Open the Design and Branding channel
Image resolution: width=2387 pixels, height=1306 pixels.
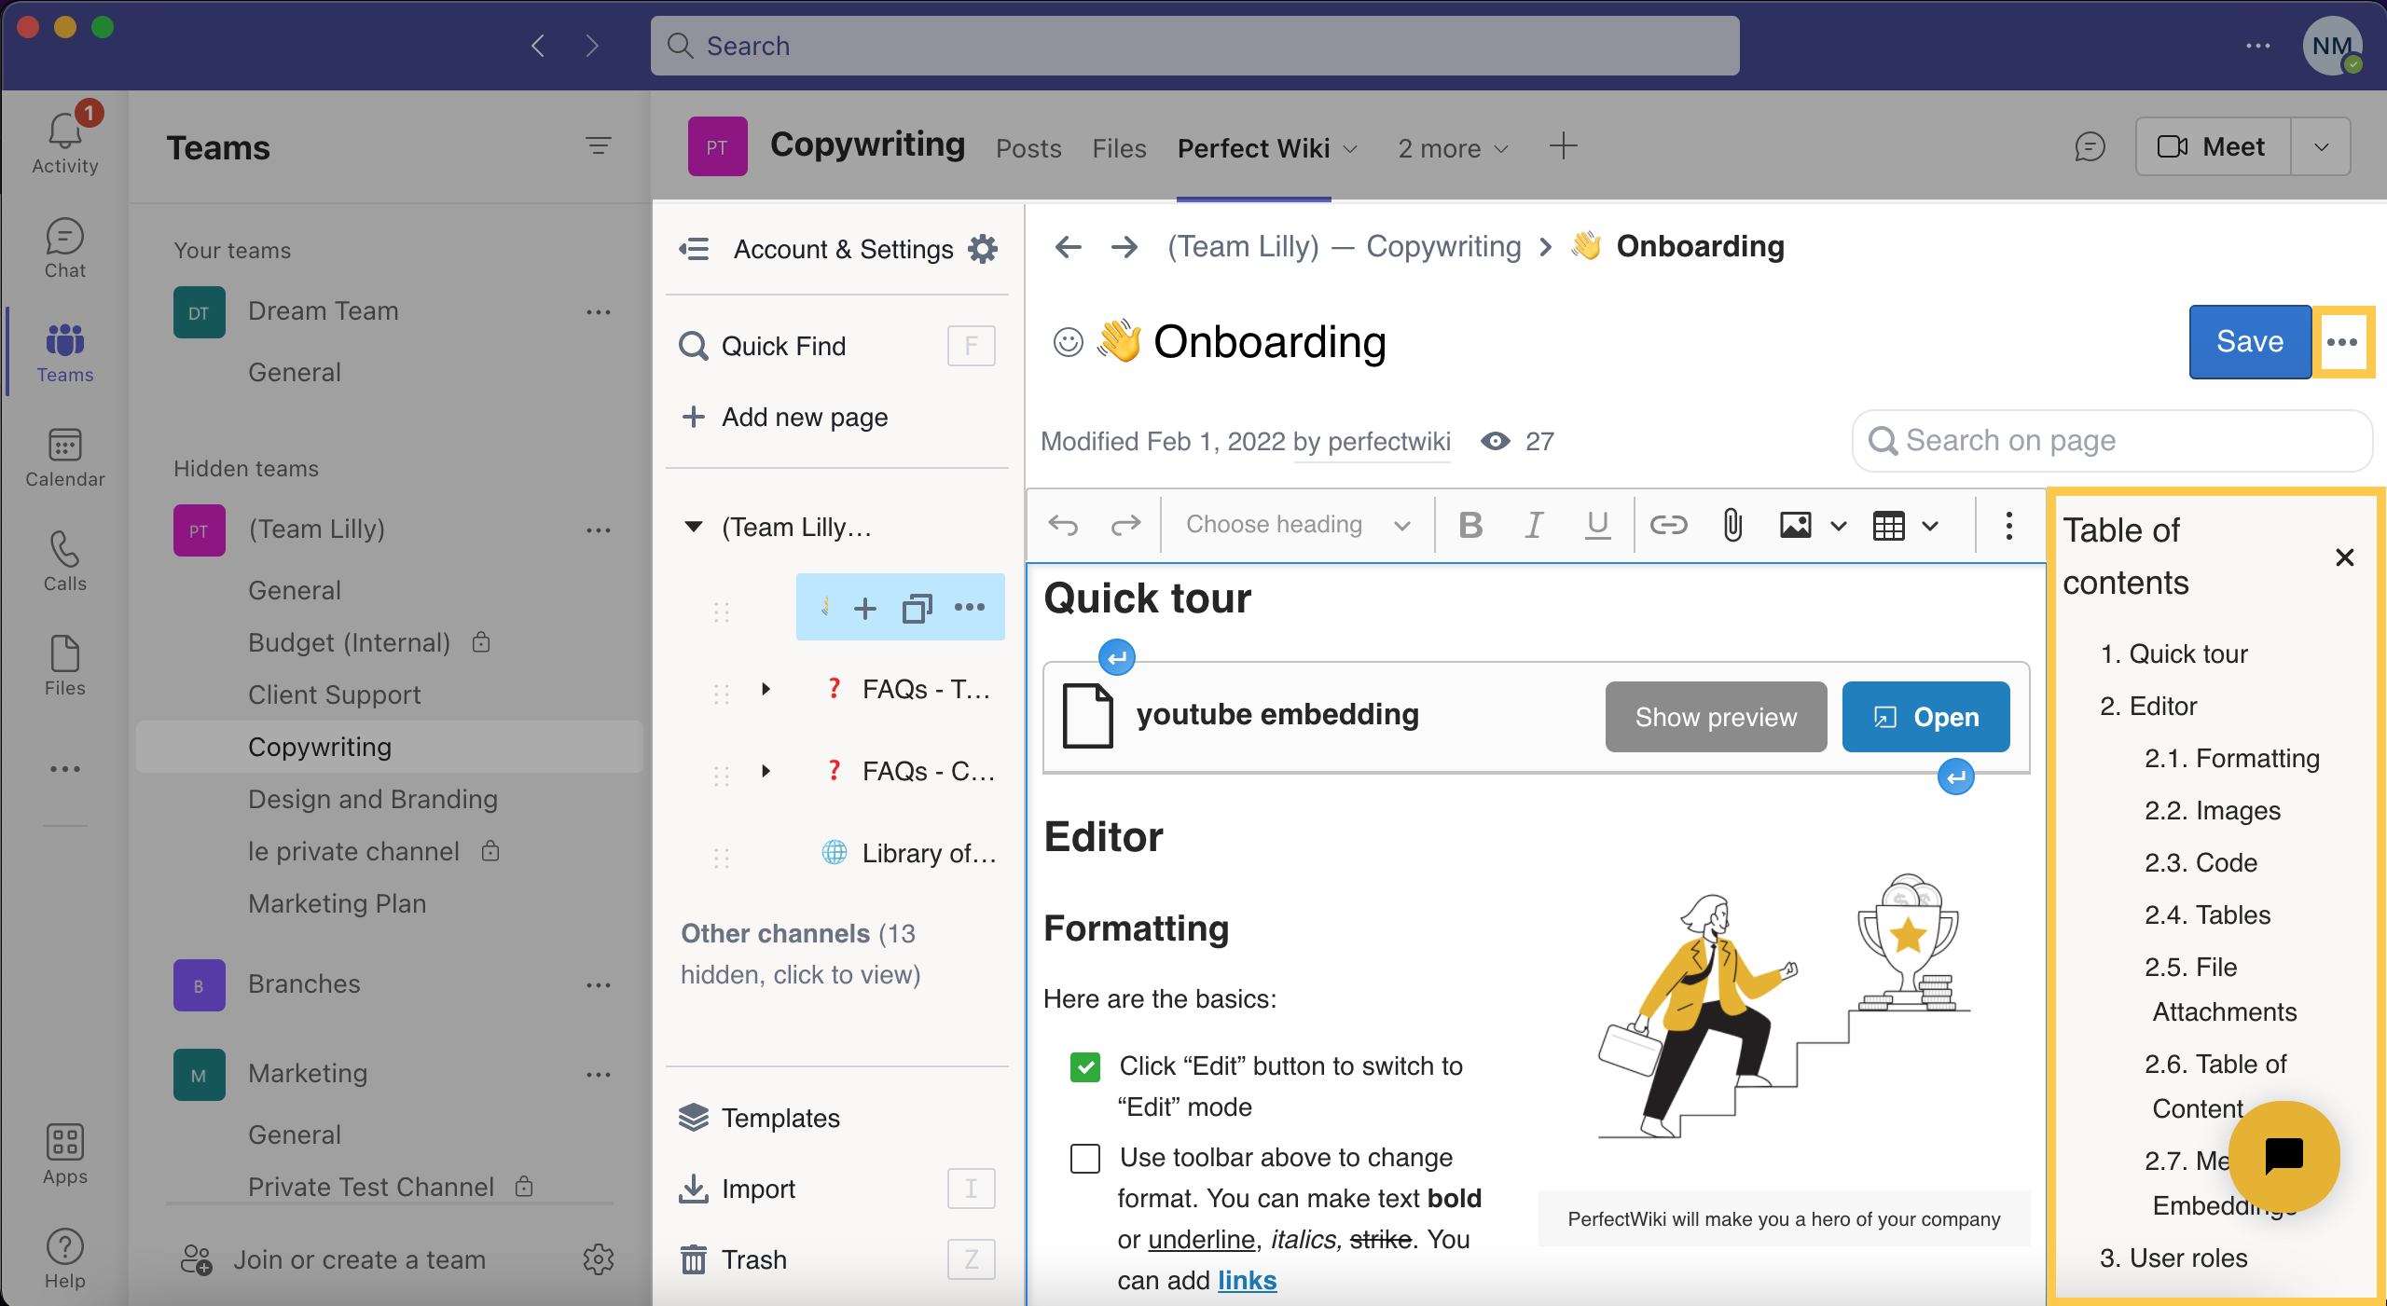373,799
